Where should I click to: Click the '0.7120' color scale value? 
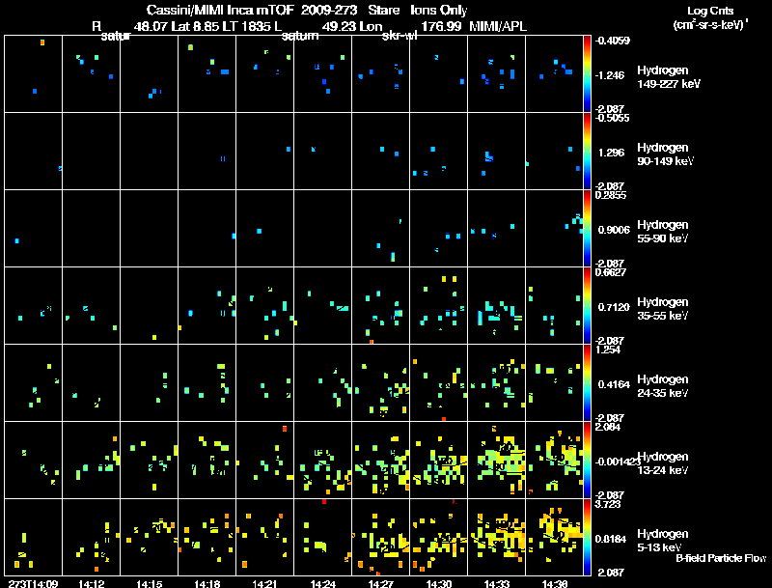coord(614,307)
